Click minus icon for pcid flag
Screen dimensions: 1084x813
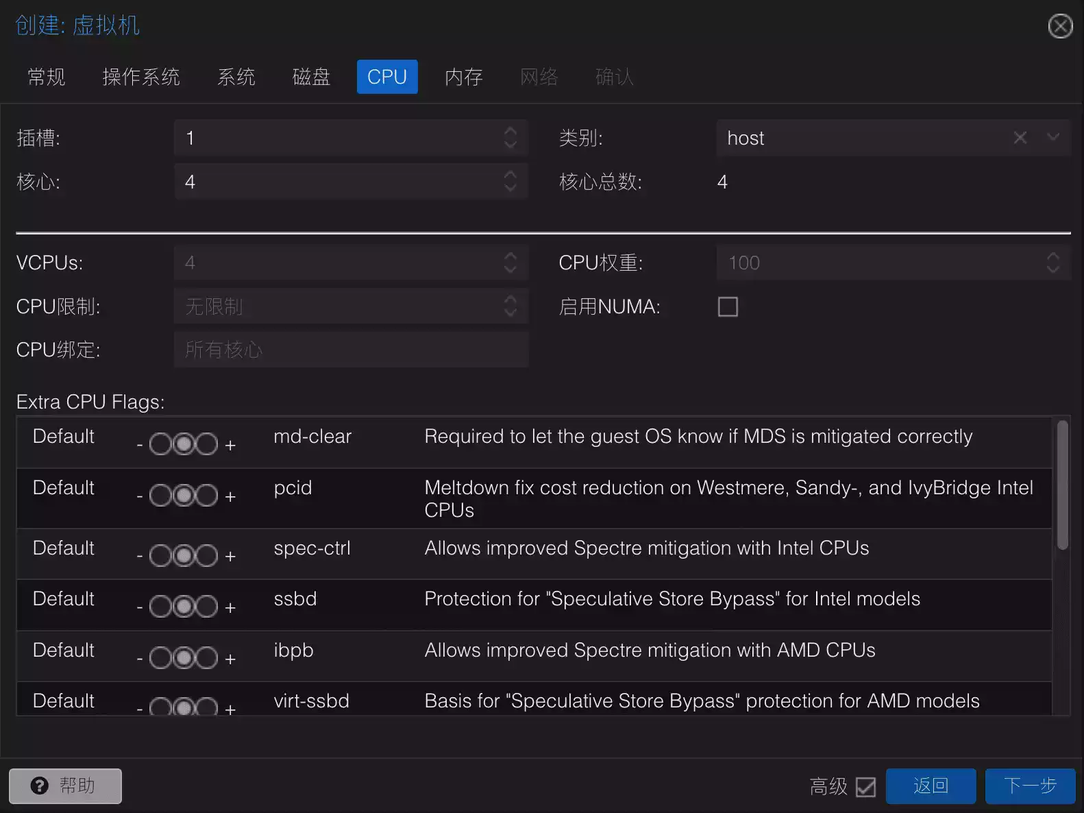[x=140, y=496]
